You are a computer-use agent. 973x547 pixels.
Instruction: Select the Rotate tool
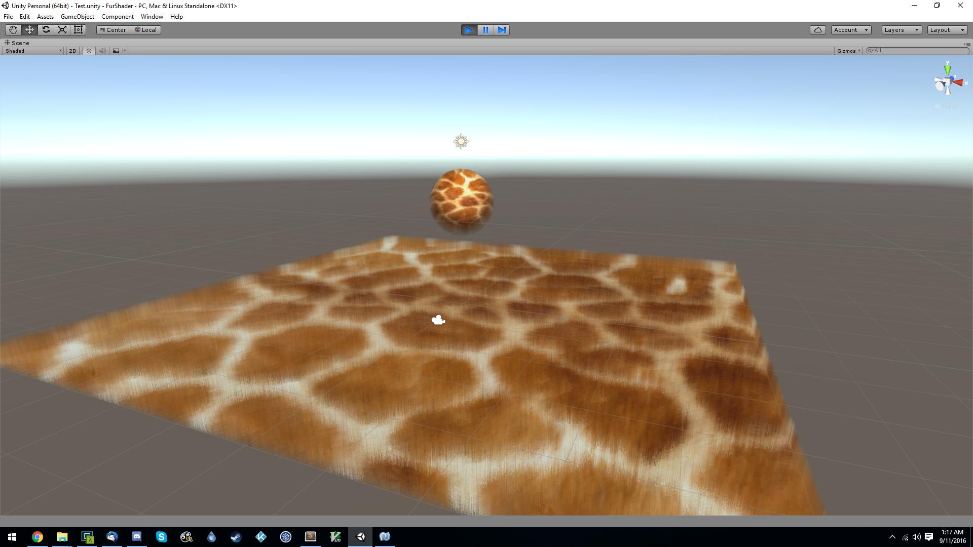pyautogui.click(x=46, y=29)
